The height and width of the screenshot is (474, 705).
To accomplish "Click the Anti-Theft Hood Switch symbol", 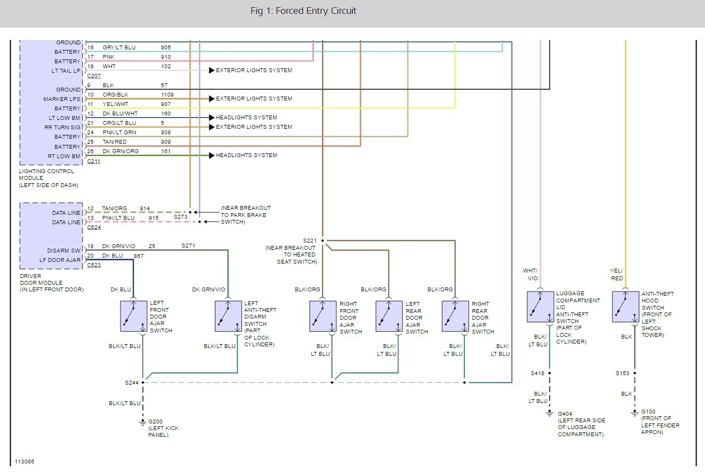I will 626,306.
